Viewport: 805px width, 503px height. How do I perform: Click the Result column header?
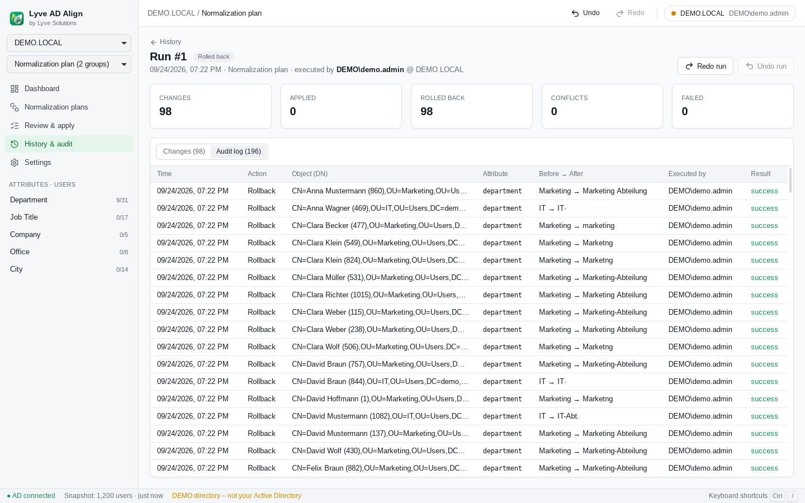click(760, 174)
